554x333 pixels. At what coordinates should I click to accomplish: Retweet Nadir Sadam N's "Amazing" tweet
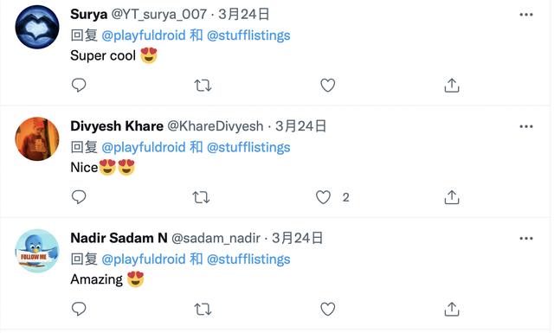(x=203, y=310)
